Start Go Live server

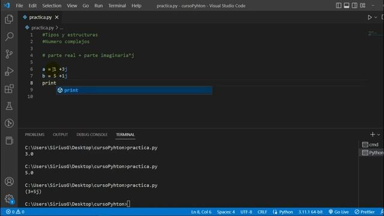click(x=338, y=212)
